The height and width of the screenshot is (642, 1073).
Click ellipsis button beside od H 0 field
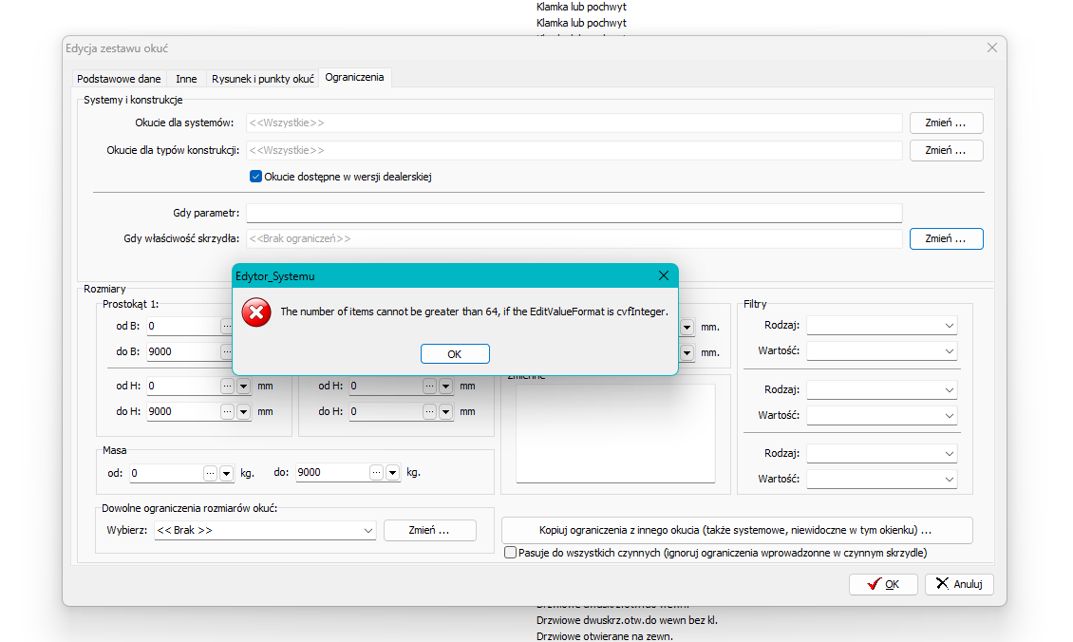point(227,387)
